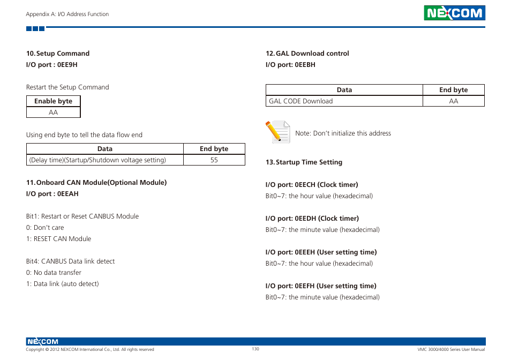511x360 pixels.
Task: Click the '(Delay time)(Startup/Shutdown voltage setting)' cell
Action: [x=105, y=160]
